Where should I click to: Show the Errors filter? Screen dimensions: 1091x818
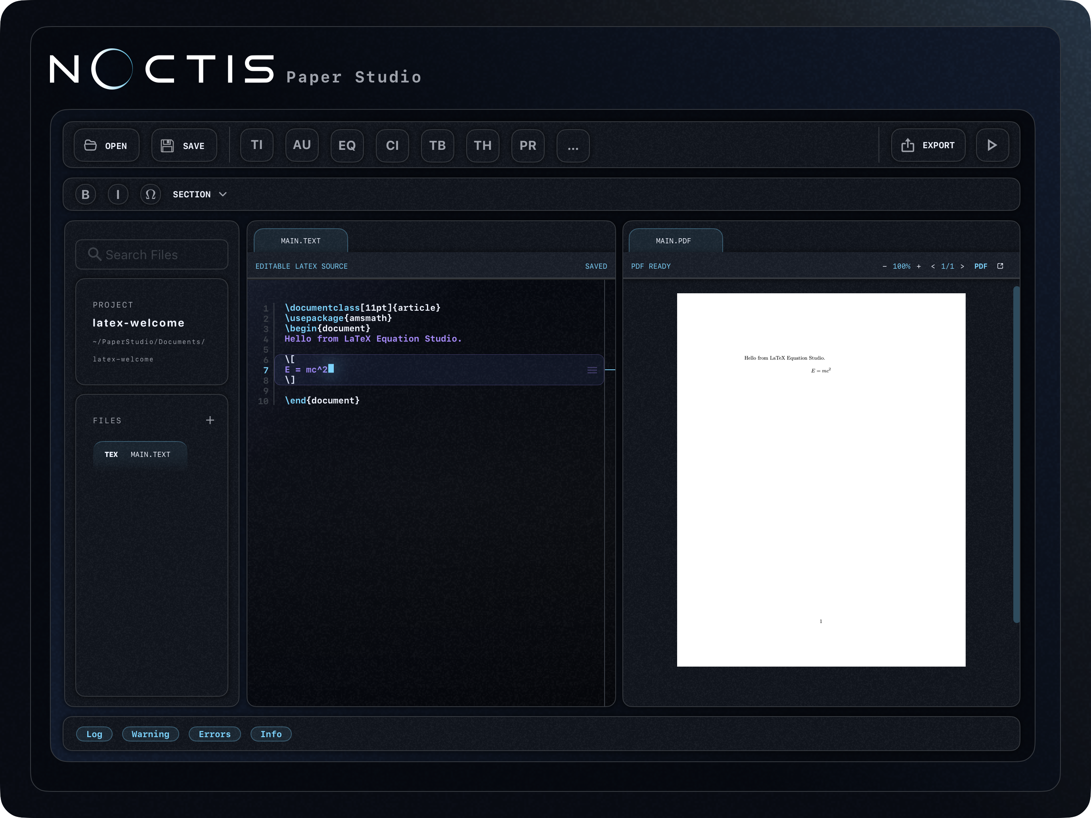214,734
